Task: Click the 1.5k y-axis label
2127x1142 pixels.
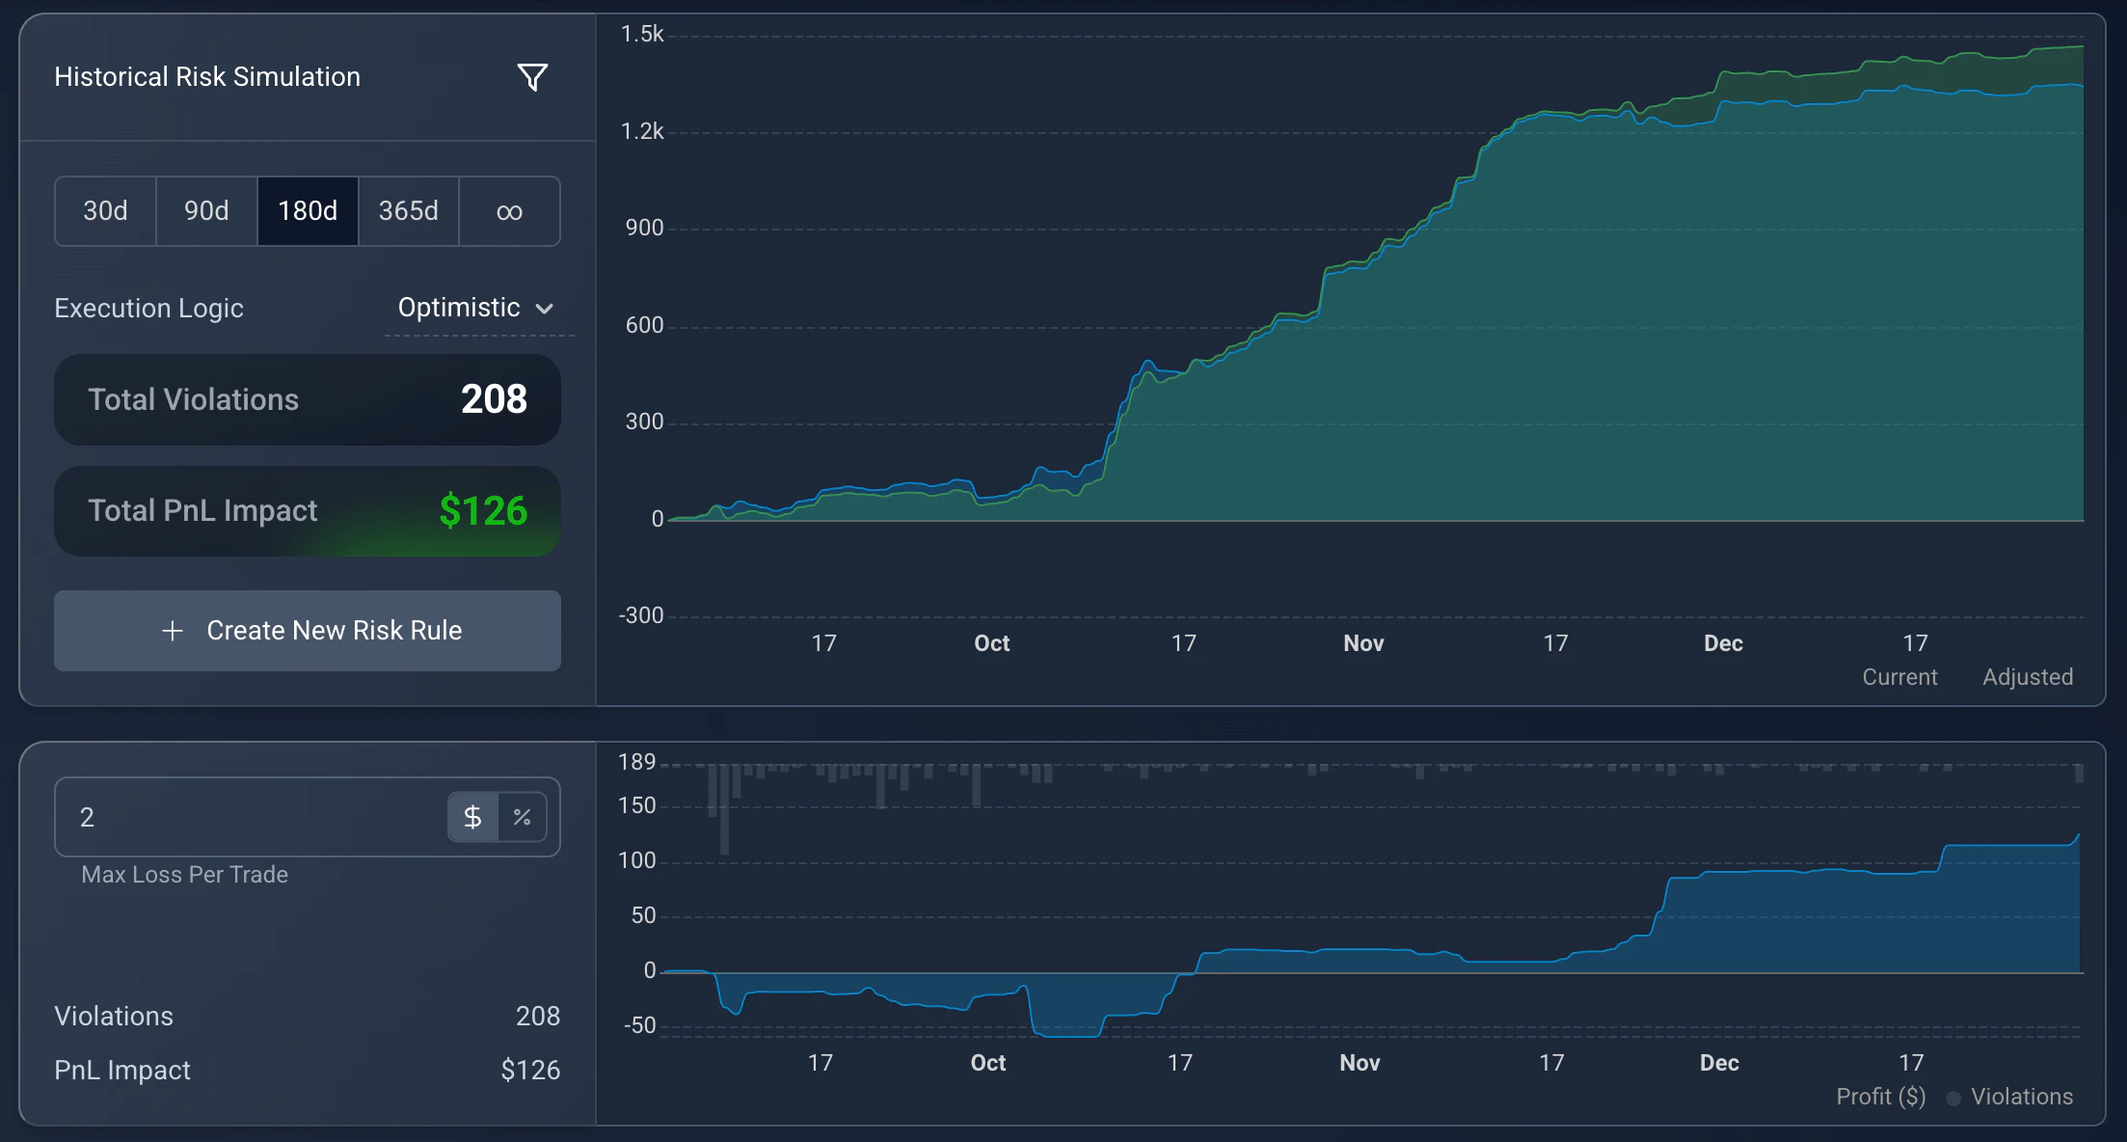Action: (642, 34)
